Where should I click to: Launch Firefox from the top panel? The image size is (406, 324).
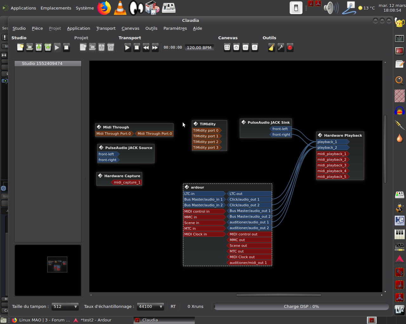click(x=104, y=8)
